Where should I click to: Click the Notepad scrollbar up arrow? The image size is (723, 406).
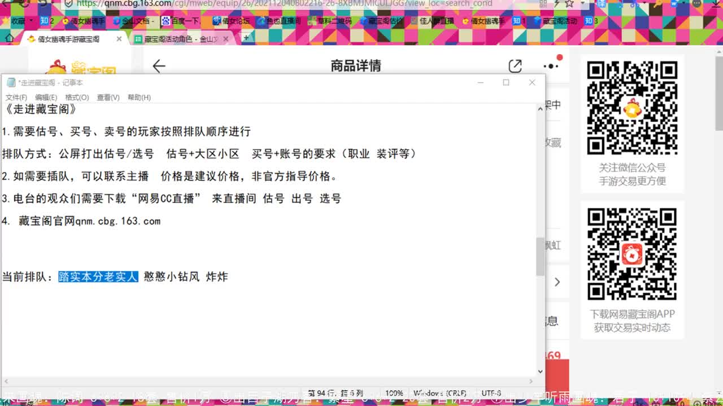pos(540,108)
